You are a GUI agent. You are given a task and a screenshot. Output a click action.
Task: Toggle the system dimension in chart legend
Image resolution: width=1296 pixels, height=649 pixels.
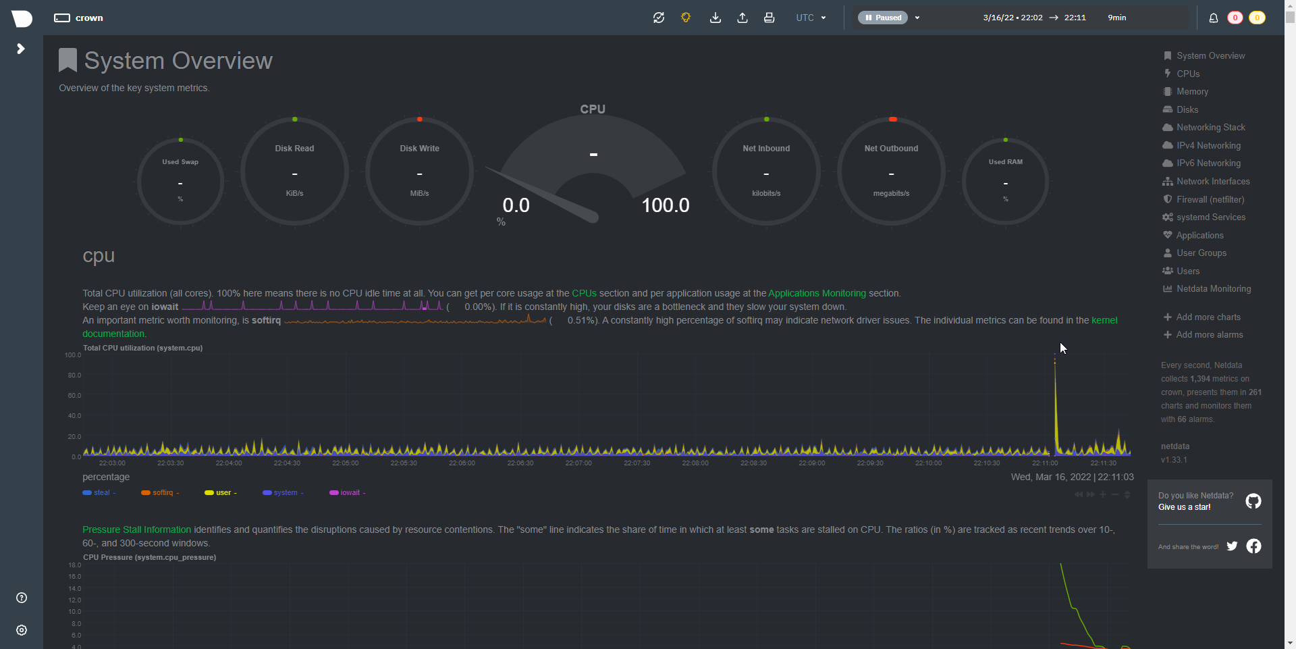283,493
